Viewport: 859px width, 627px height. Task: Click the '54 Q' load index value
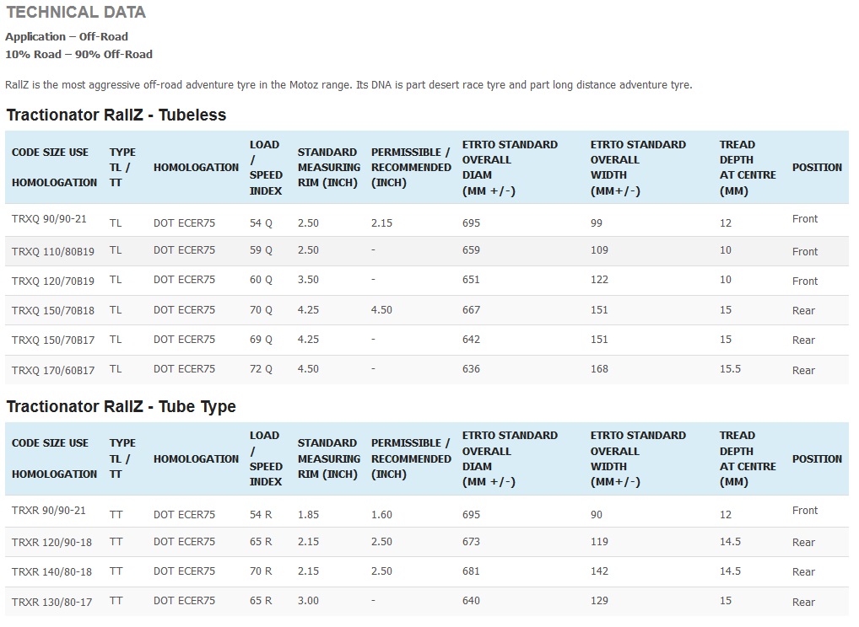262,223
